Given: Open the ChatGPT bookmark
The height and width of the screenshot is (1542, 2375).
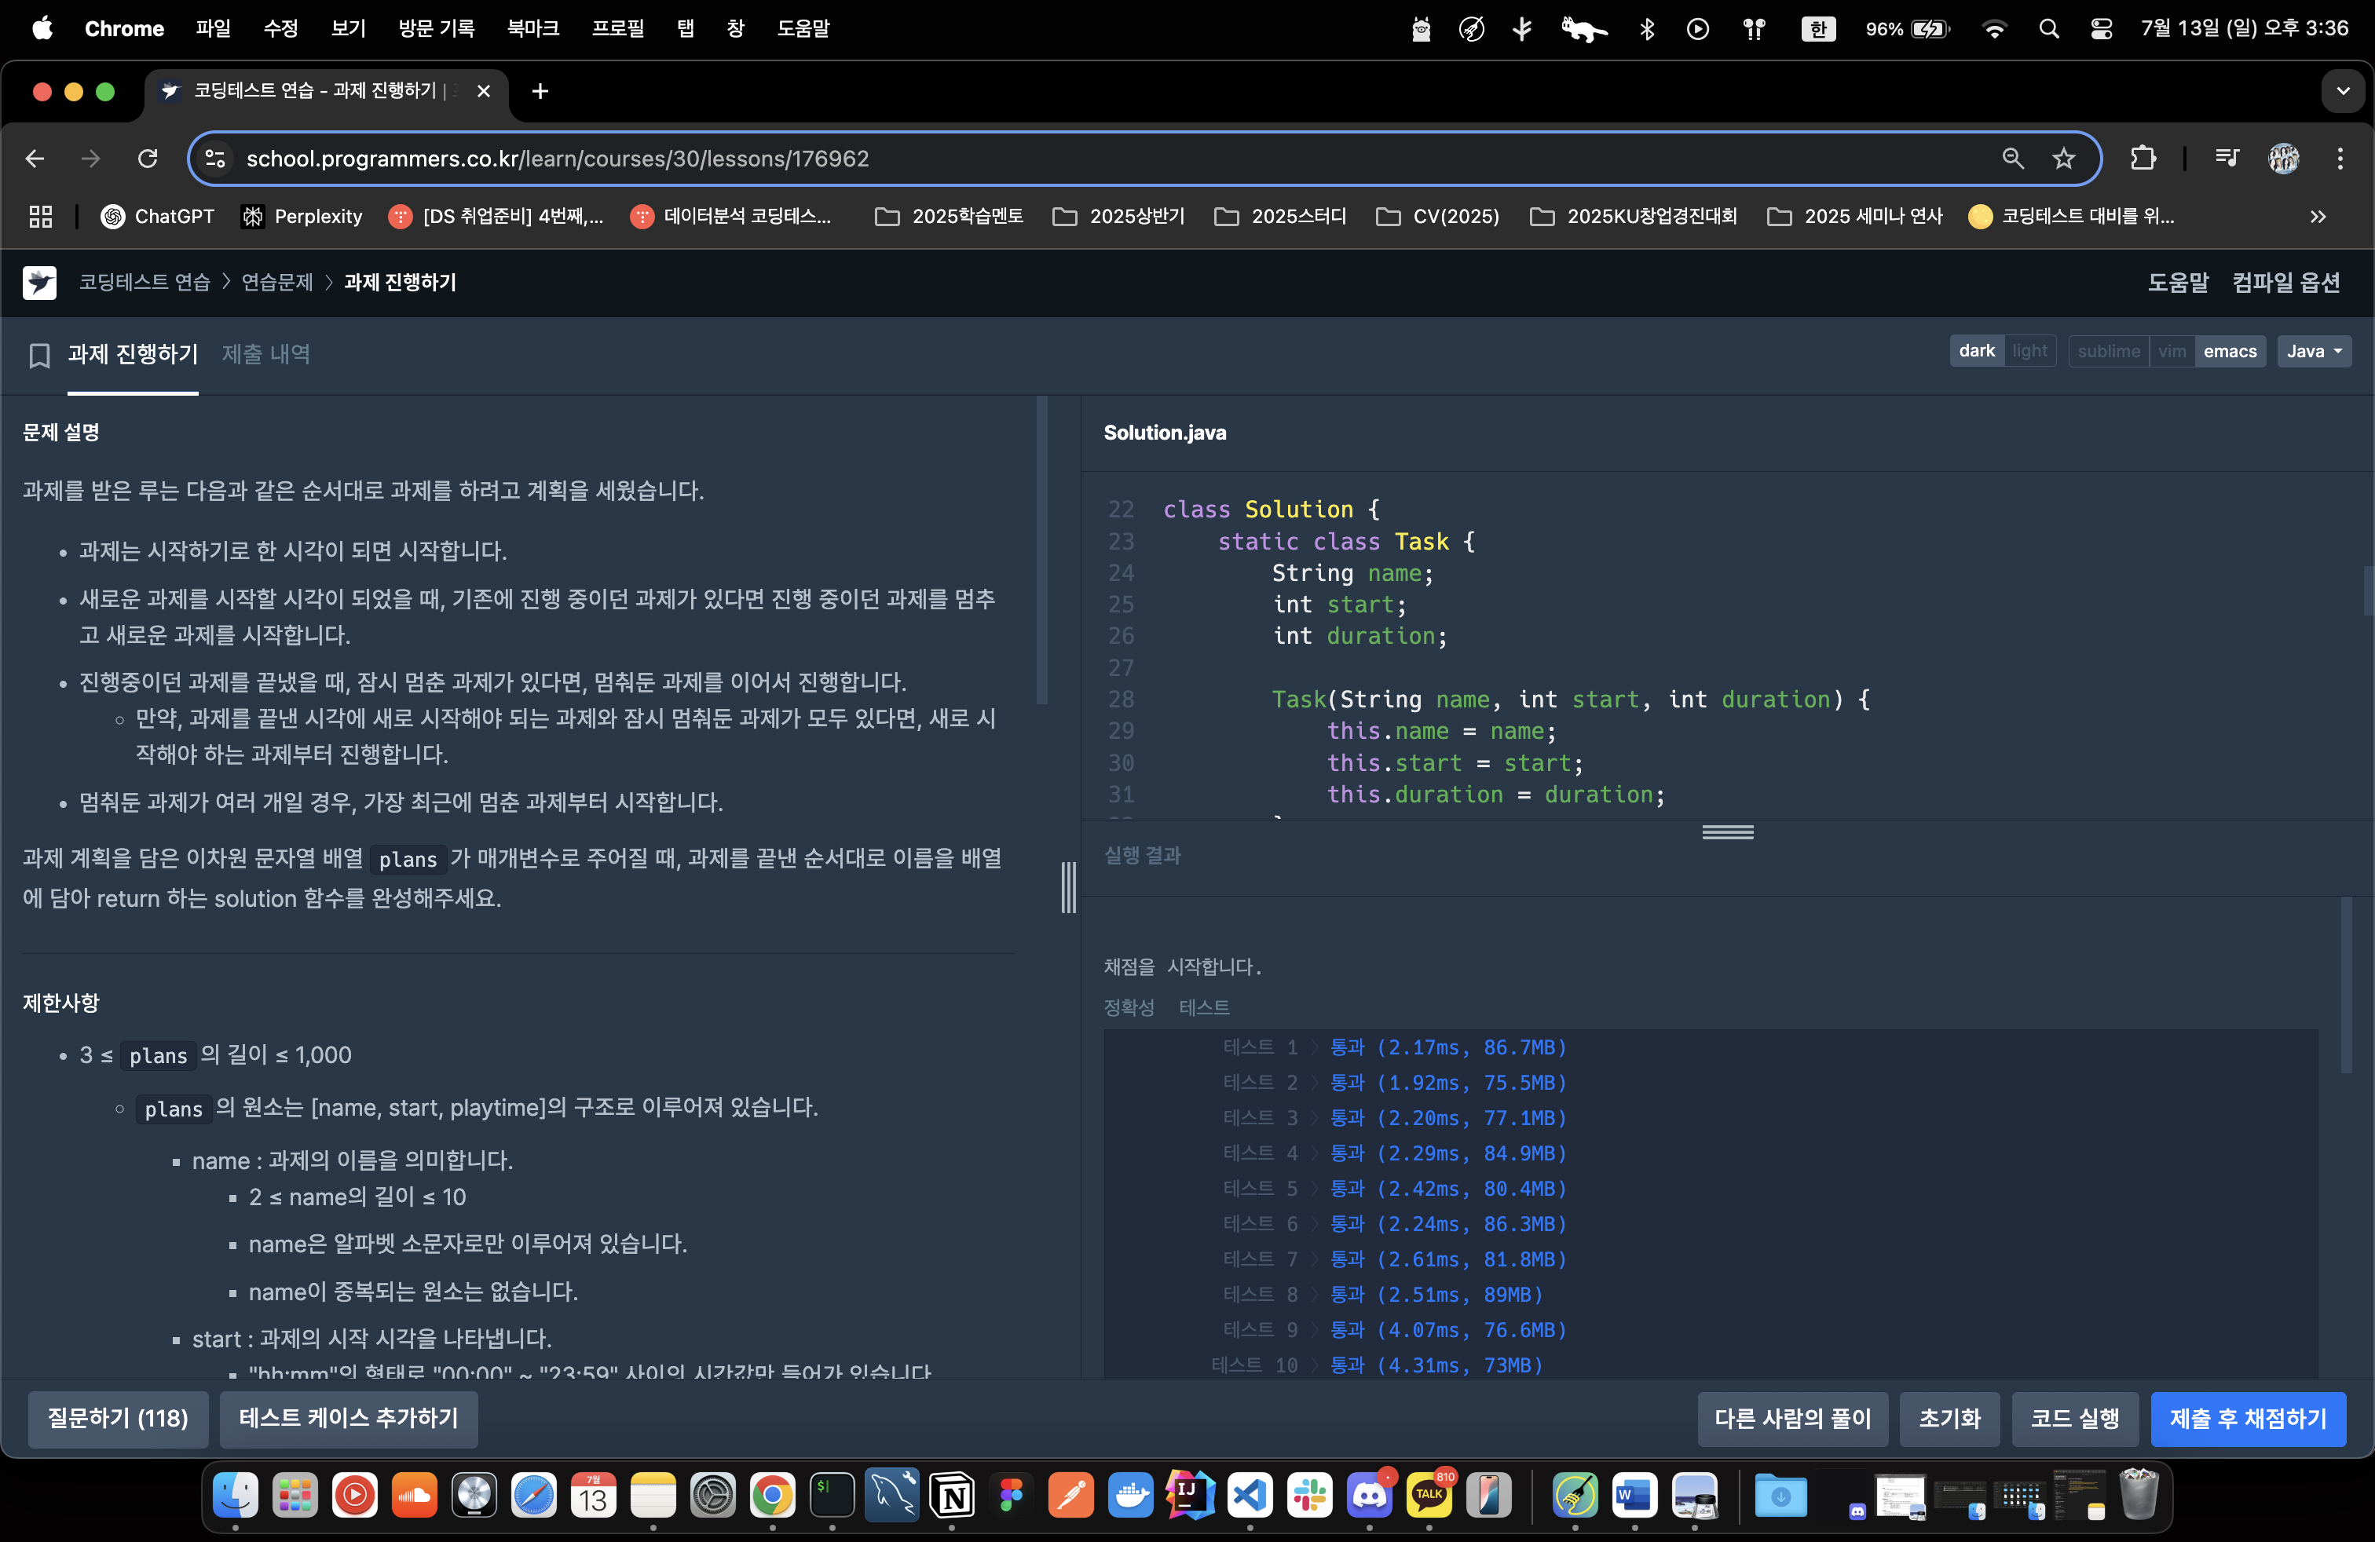Looking at the screenshot, I should (158, 217).
